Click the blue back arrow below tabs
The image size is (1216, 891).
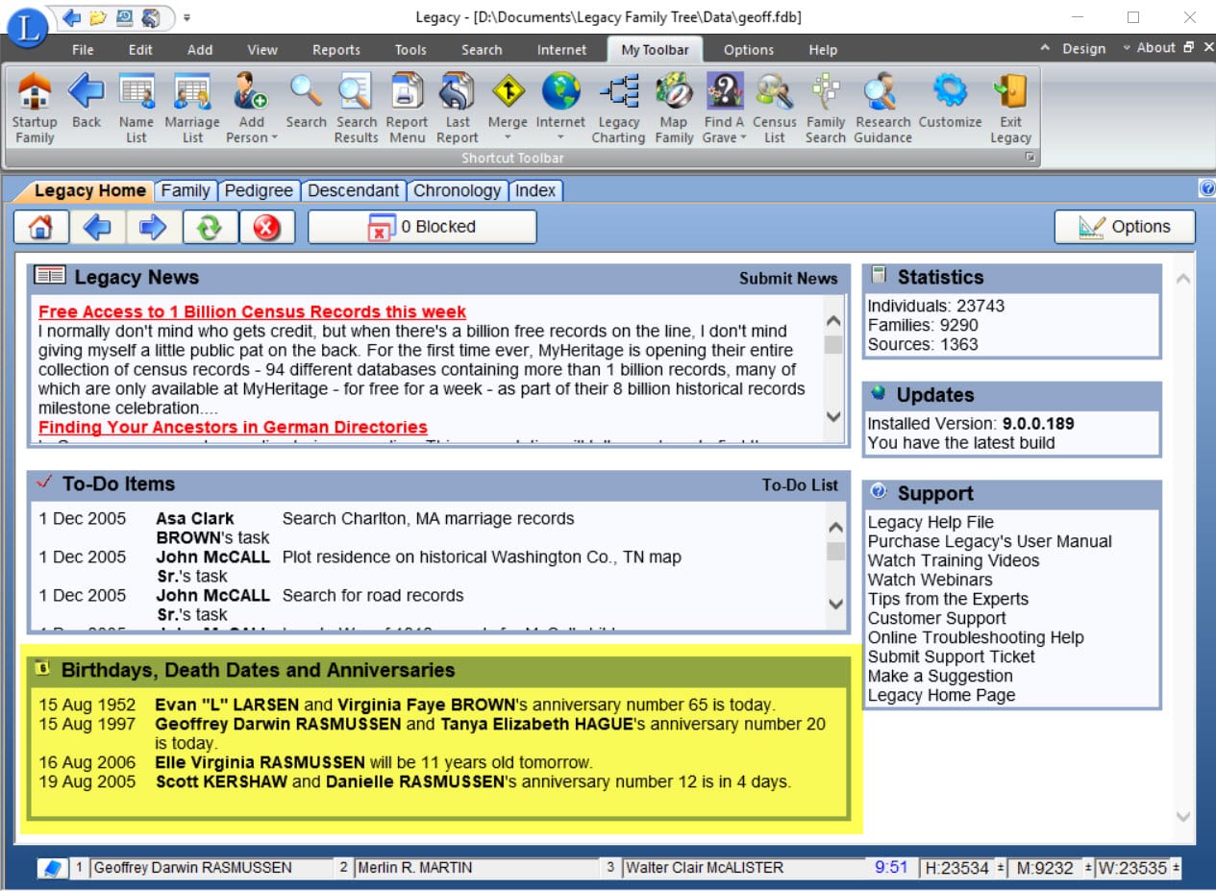click(97, 227)
